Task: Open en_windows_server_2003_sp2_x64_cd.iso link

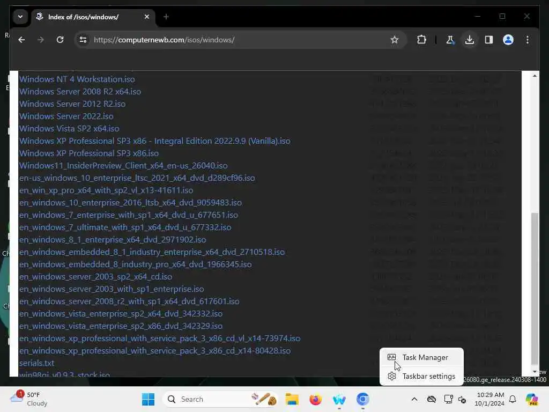Action: 95,276
